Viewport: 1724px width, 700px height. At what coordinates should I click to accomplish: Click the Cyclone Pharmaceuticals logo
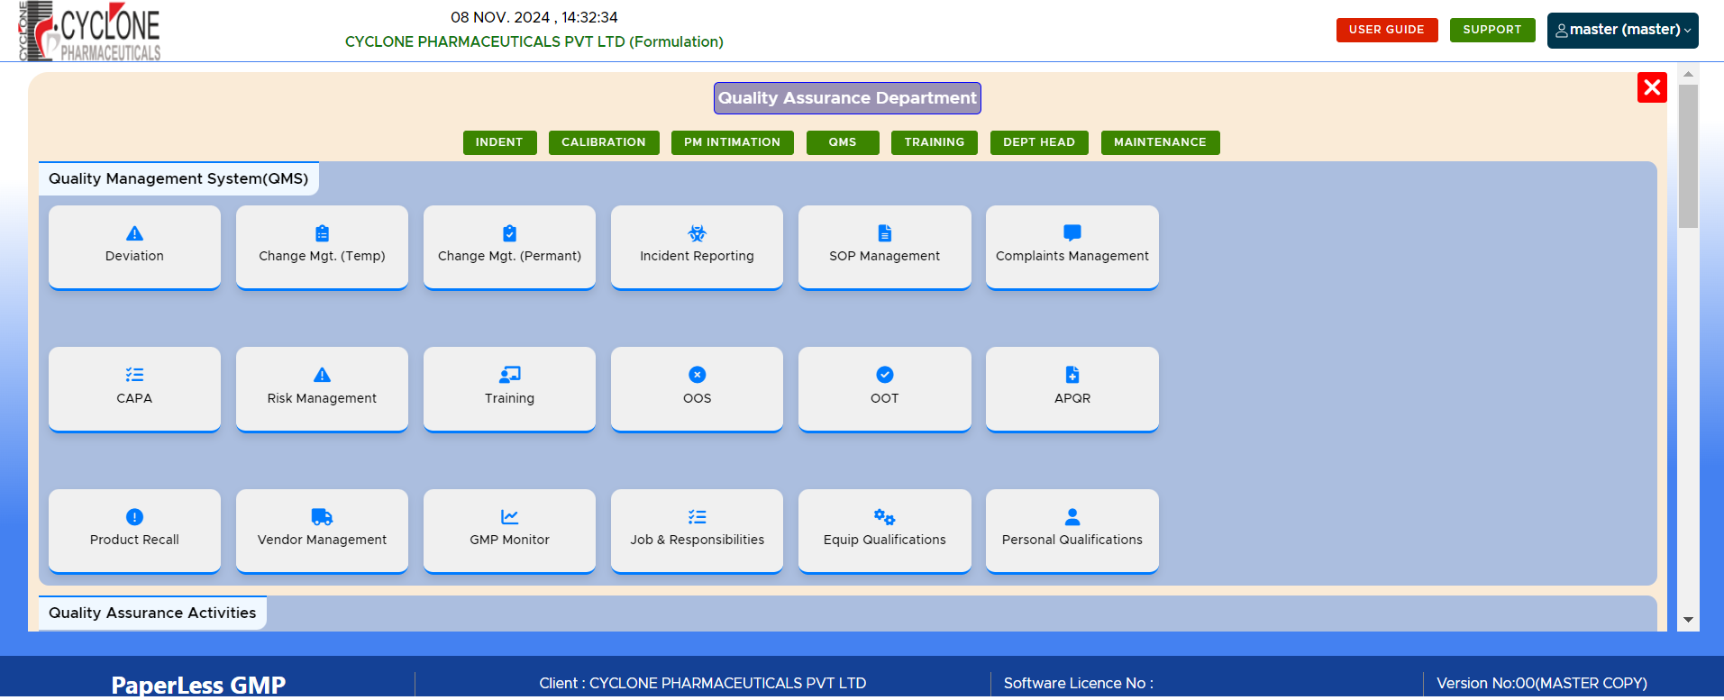(89, 32)
